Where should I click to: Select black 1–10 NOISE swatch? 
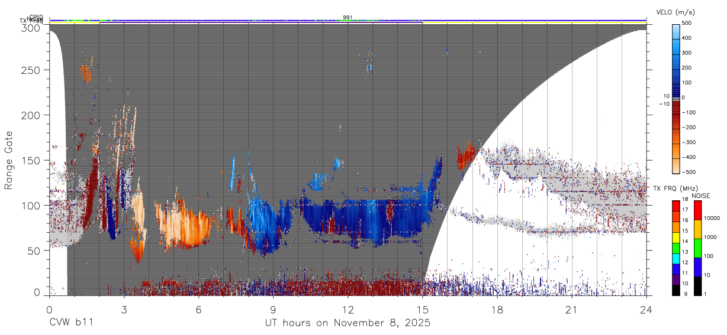tap(697, 286)
